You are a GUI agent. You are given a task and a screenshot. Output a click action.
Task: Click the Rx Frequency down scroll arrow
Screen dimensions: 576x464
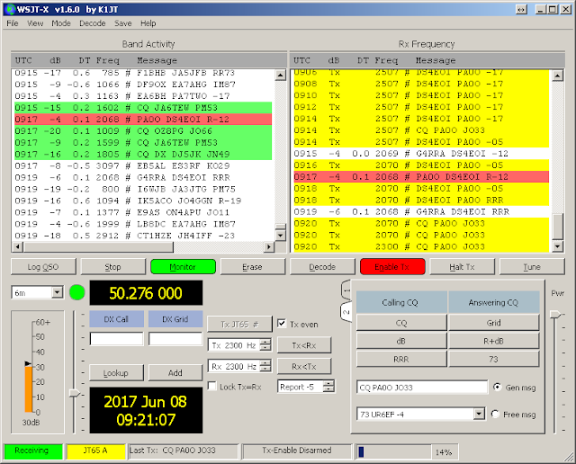pyautogui.click(x=558, y=246)
